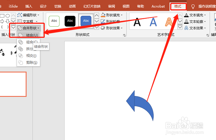This screenshot has width=216, height=140.
Task: Open the 设计 ribbon tab
Action: point(43,6)
